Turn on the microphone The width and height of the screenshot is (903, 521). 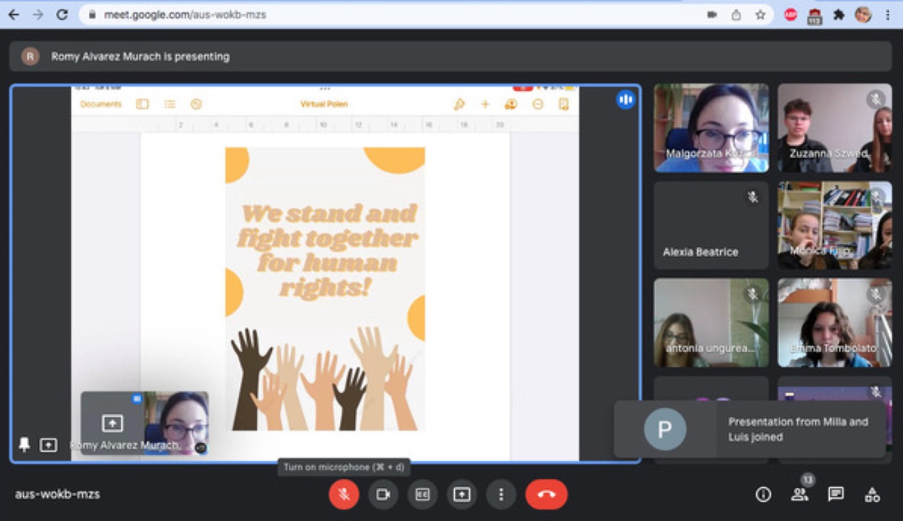pyautogui.click(x=344, y=494)
